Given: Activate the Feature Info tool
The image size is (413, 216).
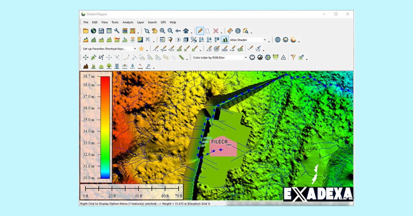Looking at the screenshot, I should tap(237, 31).
